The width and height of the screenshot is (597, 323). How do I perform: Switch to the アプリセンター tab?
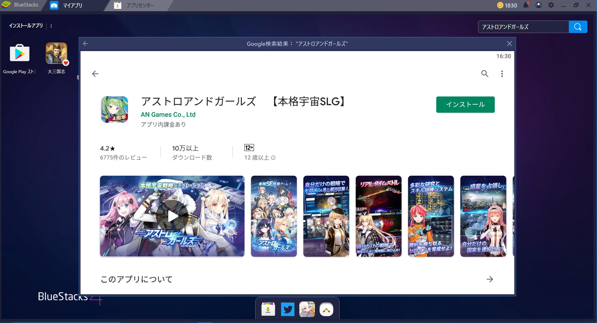134,5
